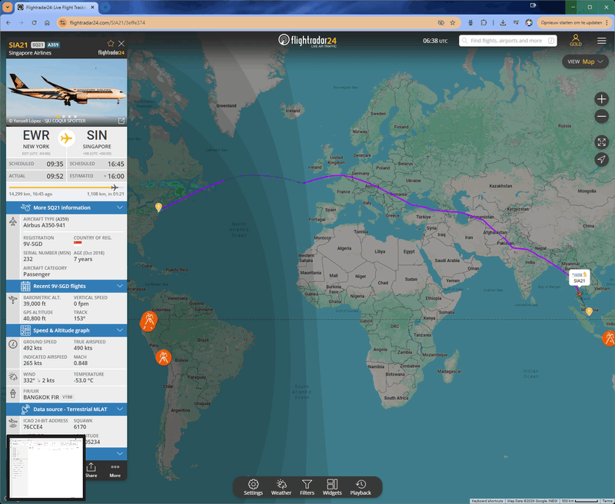Click the volcano alert icon over Peru/Bolivia
The image size is (615, 504).
pyautogui.click(x=163, y=357)
